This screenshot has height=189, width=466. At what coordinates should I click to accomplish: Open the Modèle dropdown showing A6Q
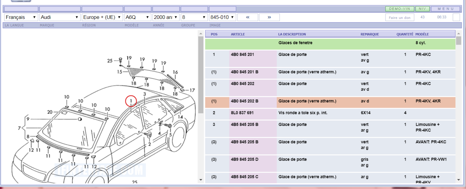click(x=137, y=17)
